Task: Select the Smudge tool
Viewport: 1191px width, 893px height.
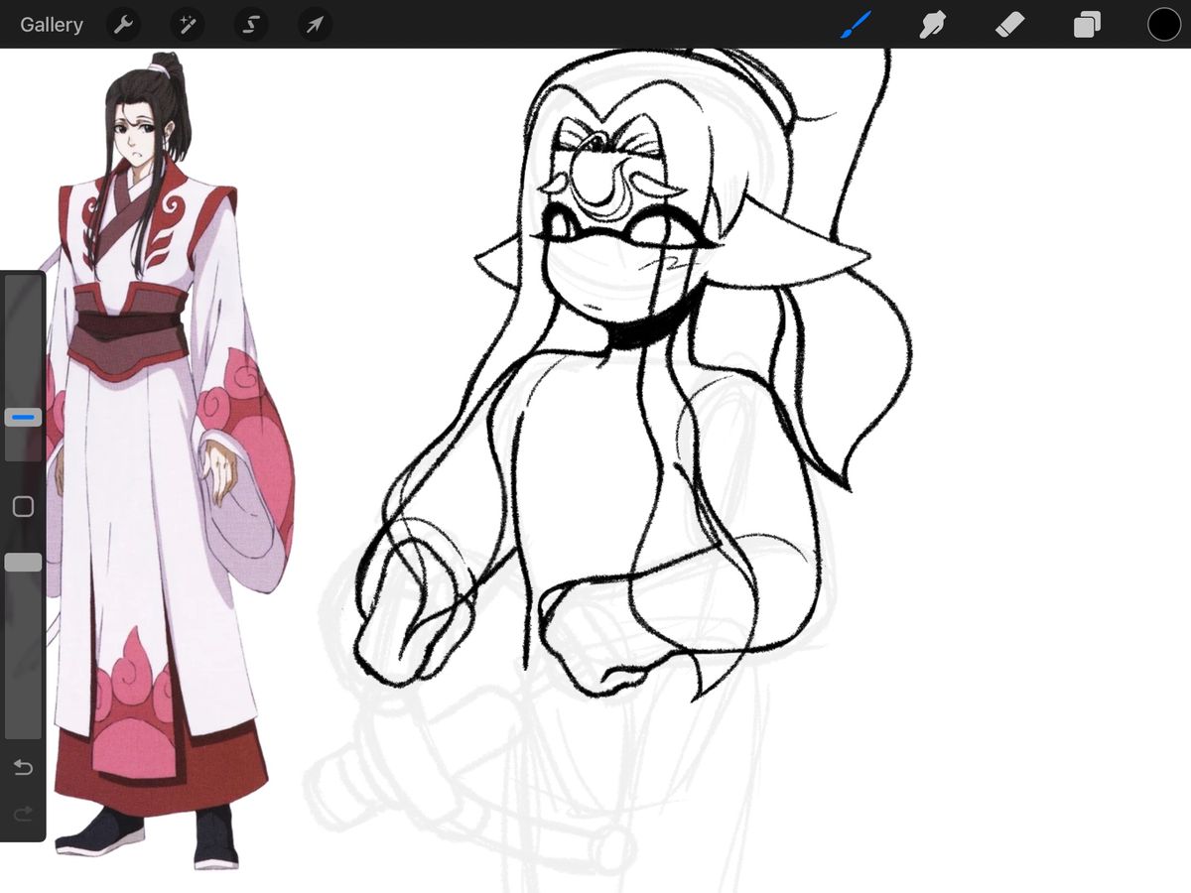Action: 932,25
